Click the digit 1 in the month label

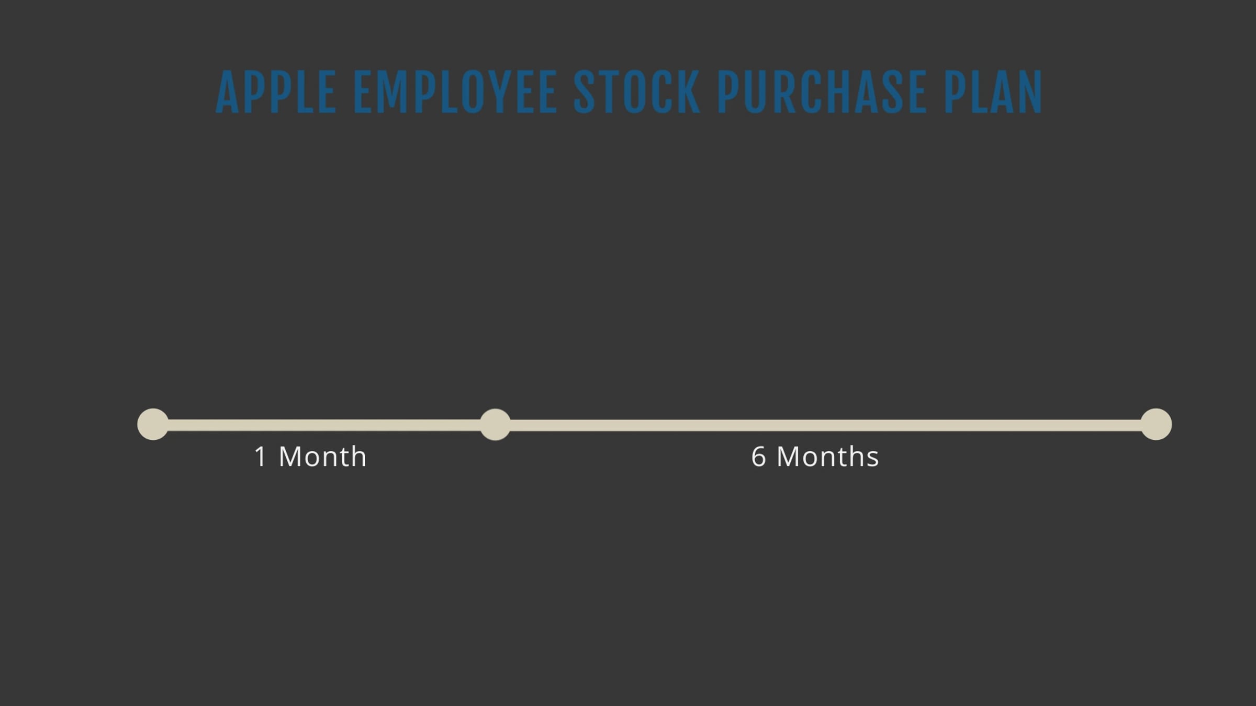click(261, 457)
